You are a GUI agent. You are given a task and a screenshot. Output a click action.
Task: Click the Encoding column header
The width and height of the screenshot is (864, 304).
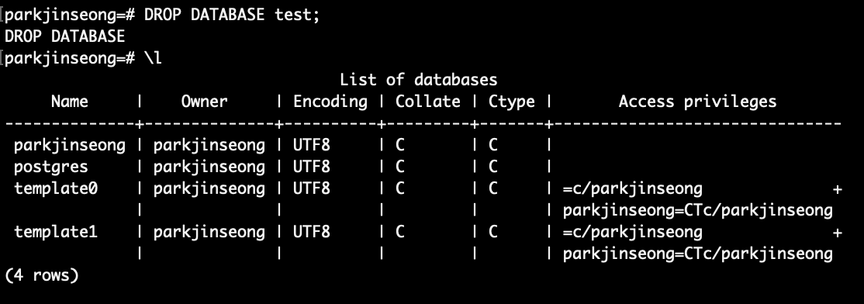pyautogui.click(x=330, y=102)
